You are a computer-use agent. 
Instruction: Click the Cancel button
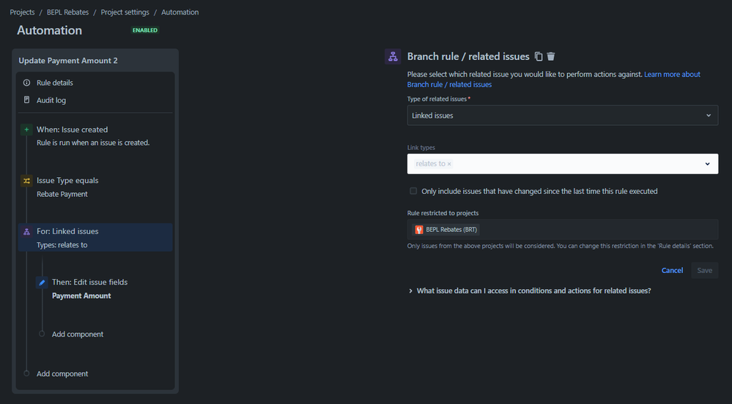[x=672, y=271]
